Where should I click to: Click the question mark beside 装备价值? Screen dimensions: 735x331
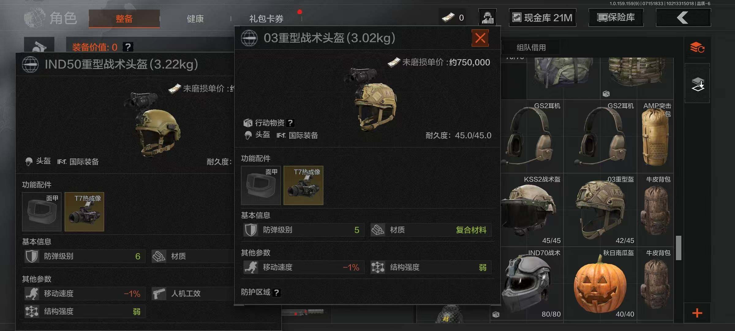[128, 47]
